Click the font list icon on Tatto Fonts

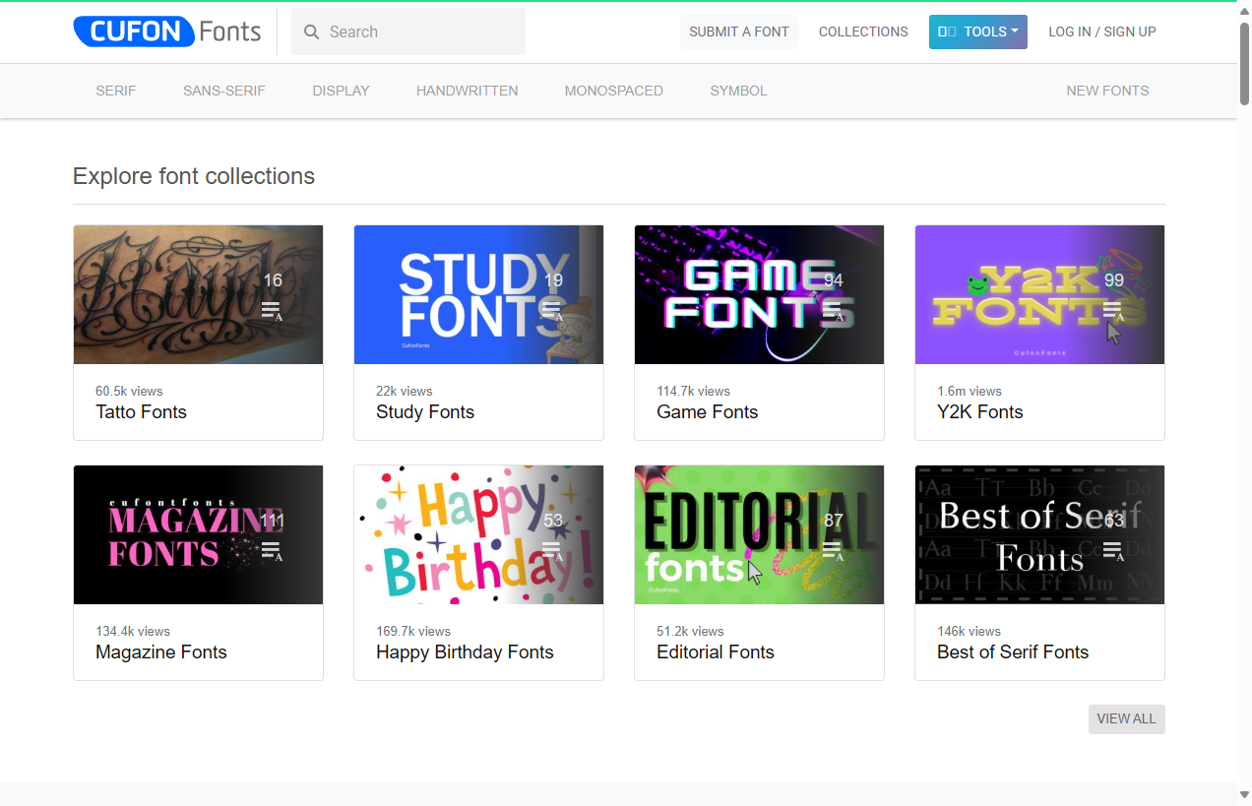click(273, 312)
